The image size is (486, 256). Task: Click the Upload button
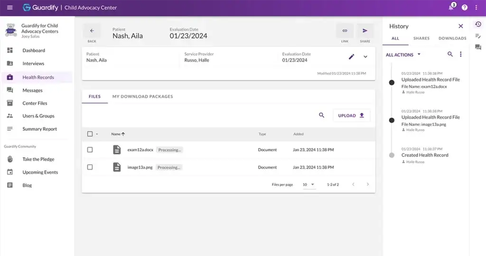click(351, 115)
